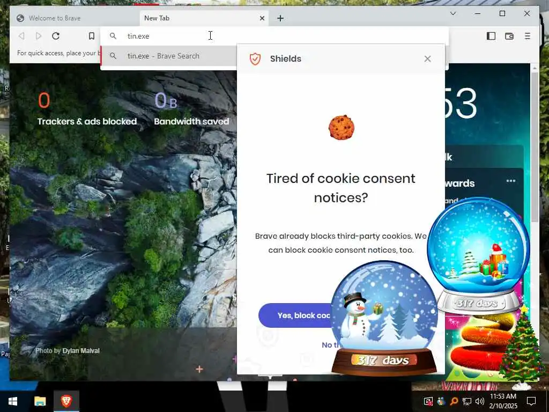Reload the page with the refresh icon
549x412 pixels.
point(56,36)
